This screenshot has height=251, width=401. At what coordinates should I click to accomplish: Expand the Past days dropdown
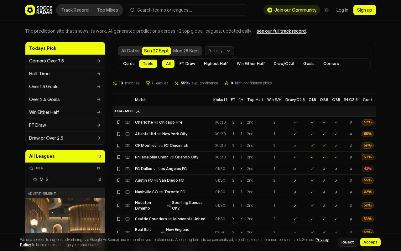[x=219, y=51]
